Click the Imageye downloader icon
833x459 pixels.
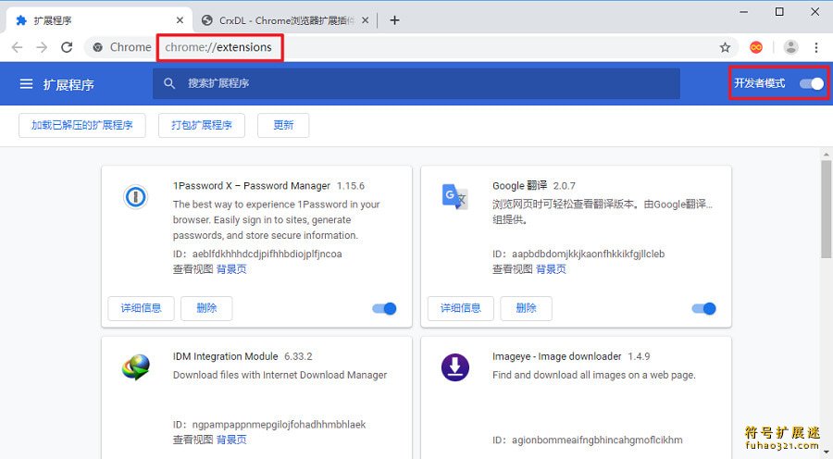click(x=455, y=367)
